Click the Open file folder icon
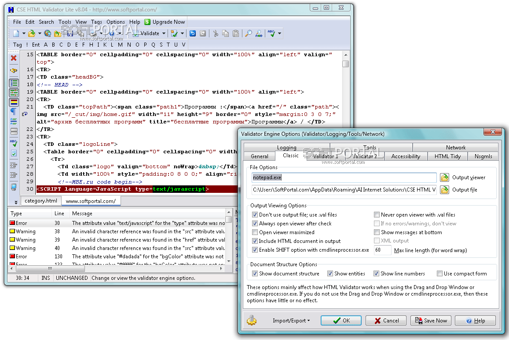 tap(32, 33)
